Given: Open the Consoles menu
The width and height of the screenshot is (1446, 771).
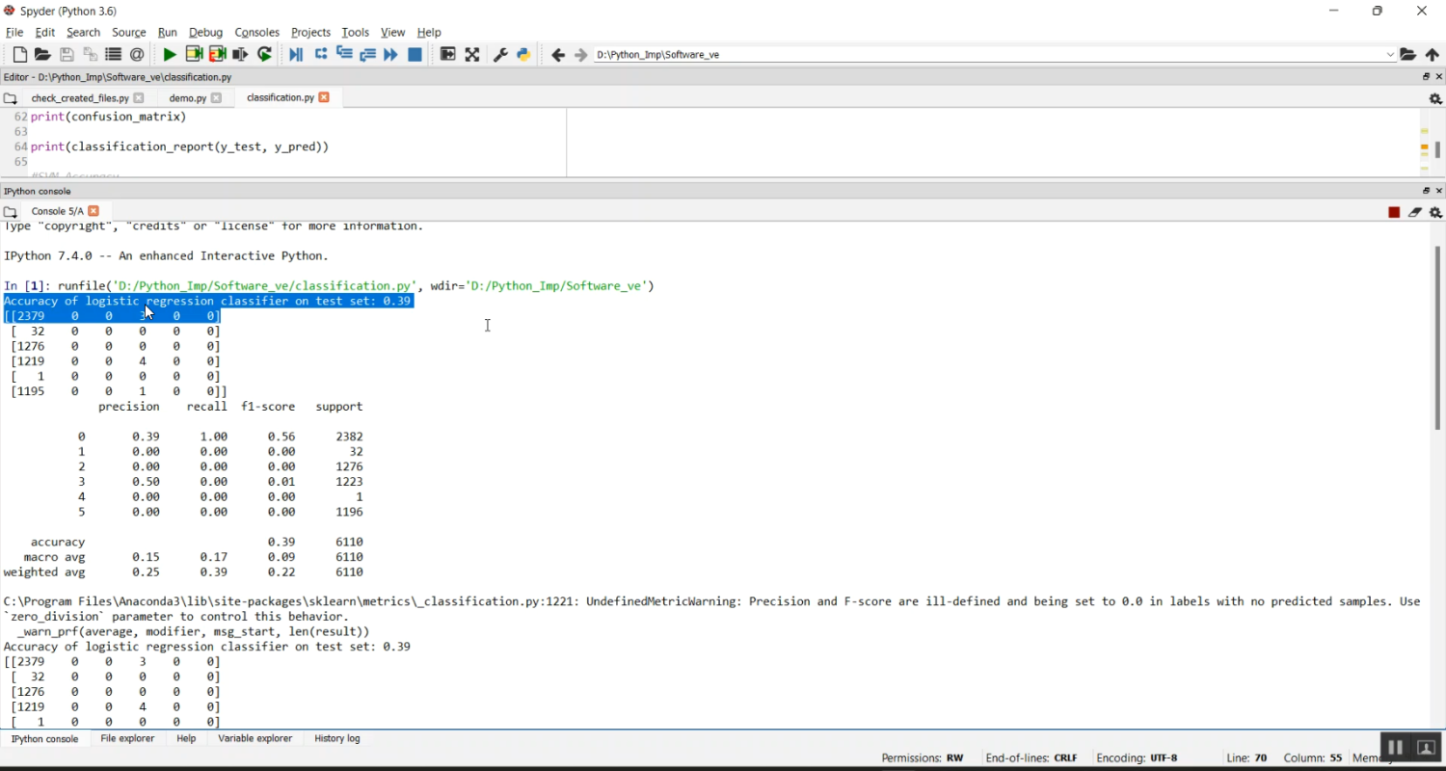Looking at the screenshot, I should 256,32.
